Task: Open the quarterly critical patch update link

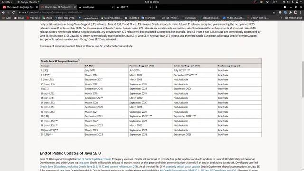Action: (182, 167)
